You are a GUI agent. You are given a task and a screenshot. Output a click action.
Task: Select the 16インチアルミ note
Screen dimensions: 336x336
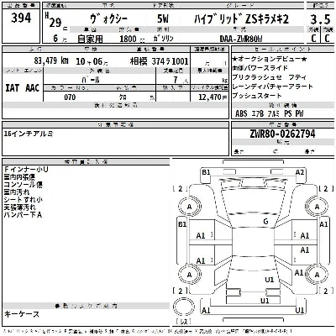click(x=29, y=134)
